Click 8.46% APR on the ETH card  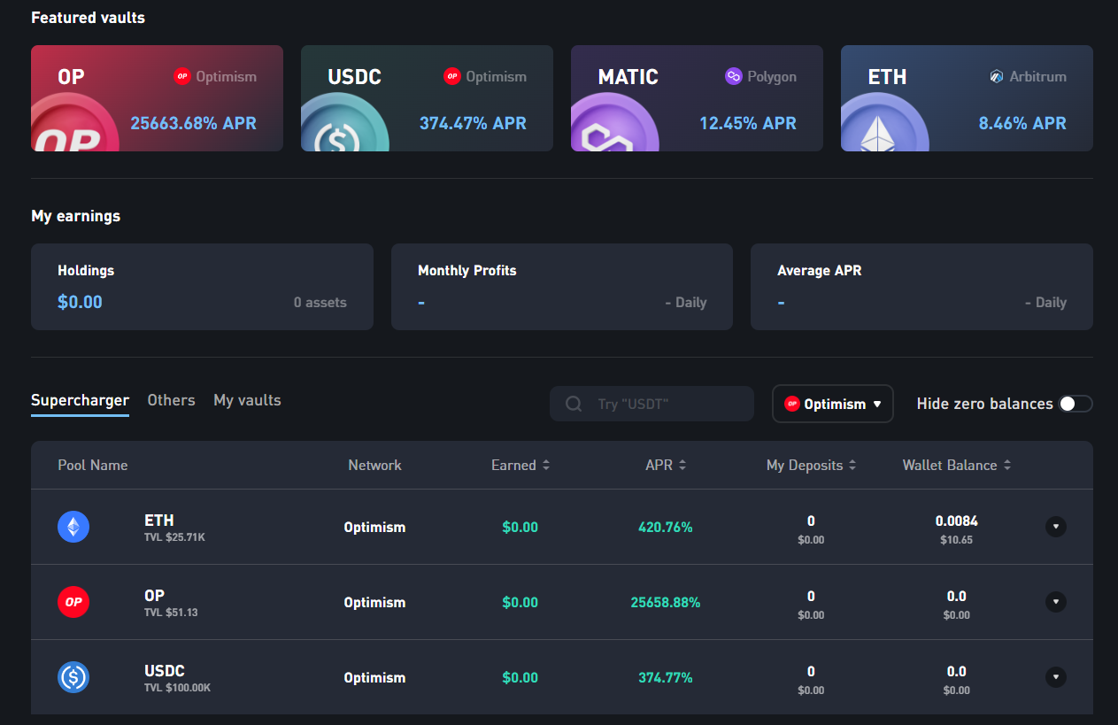pos(1022,123)
